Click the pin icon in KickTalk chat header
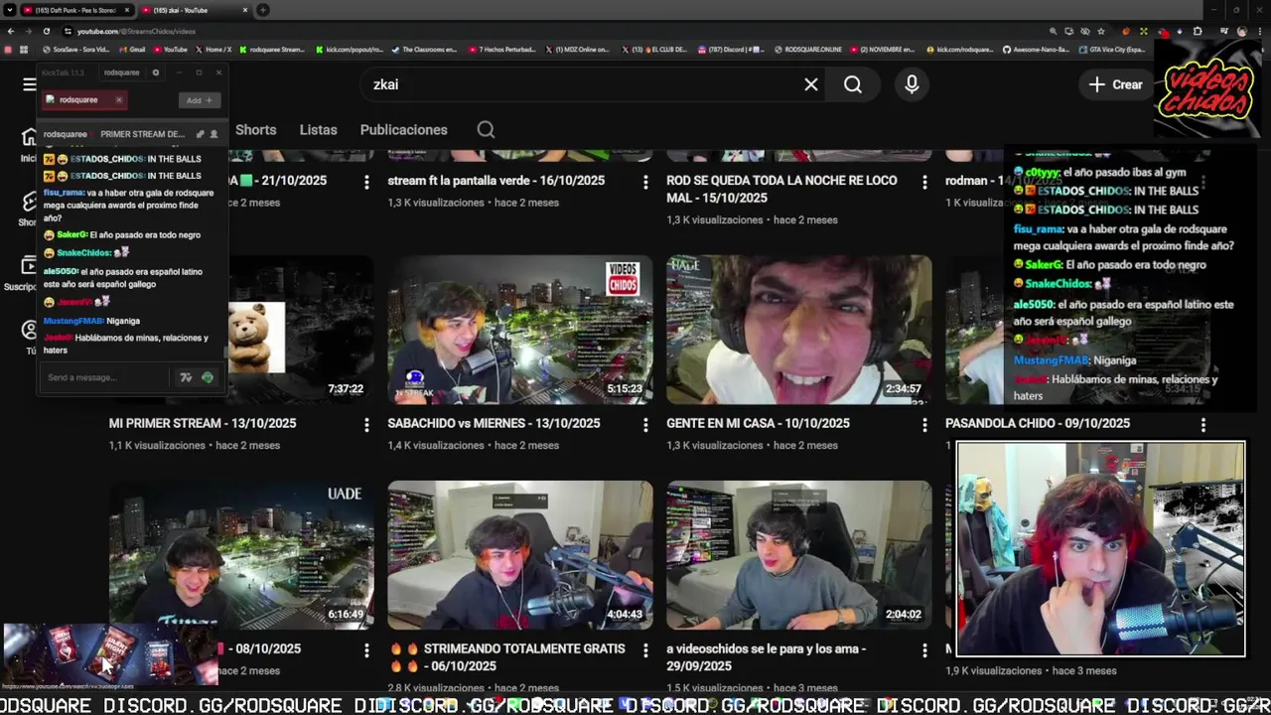1271x715 pixels. tap(200, 134)
